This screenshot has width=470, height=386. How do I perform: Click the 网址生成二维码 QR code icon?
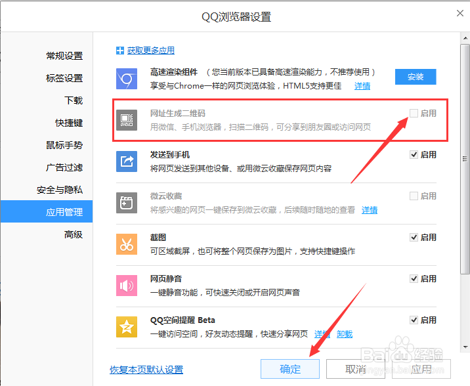(x=127, y=120)
